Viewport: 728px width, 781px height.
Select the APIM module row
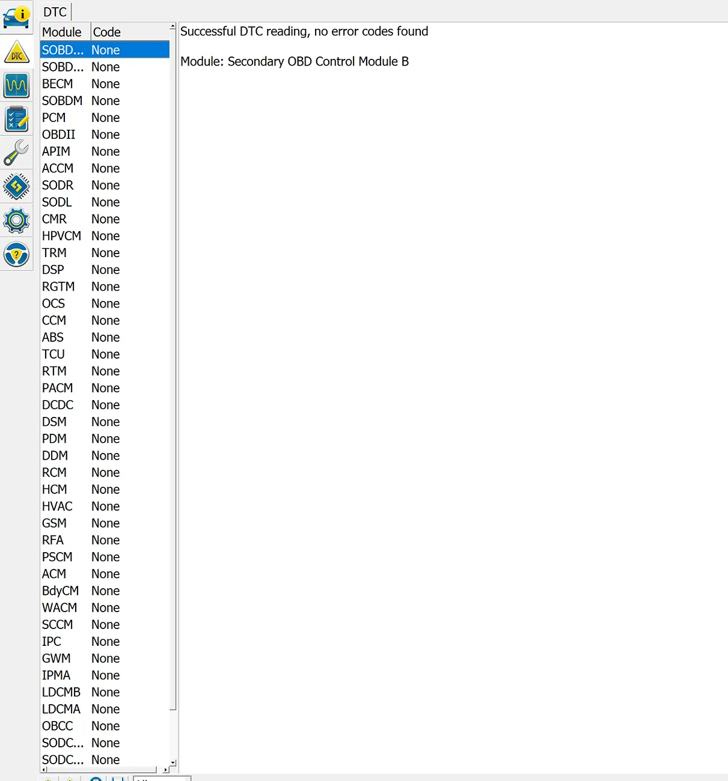(56, 151)
